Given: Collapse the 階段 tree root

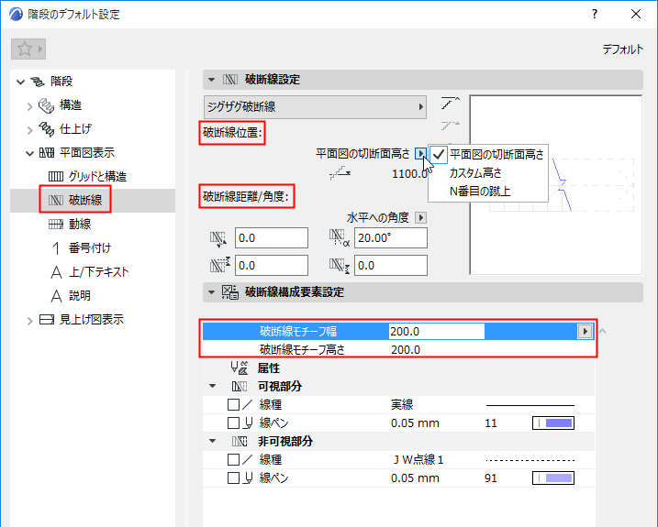Looking at the screenshot, I should [20, 82].
